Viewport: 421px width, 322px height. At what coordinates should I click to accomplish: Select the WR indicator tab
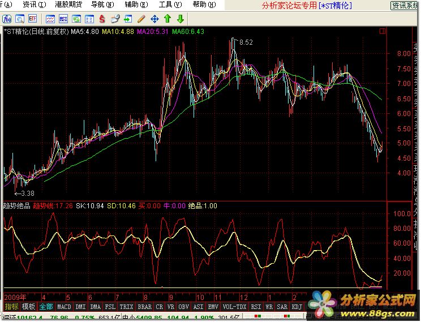(x=269, y=306)
